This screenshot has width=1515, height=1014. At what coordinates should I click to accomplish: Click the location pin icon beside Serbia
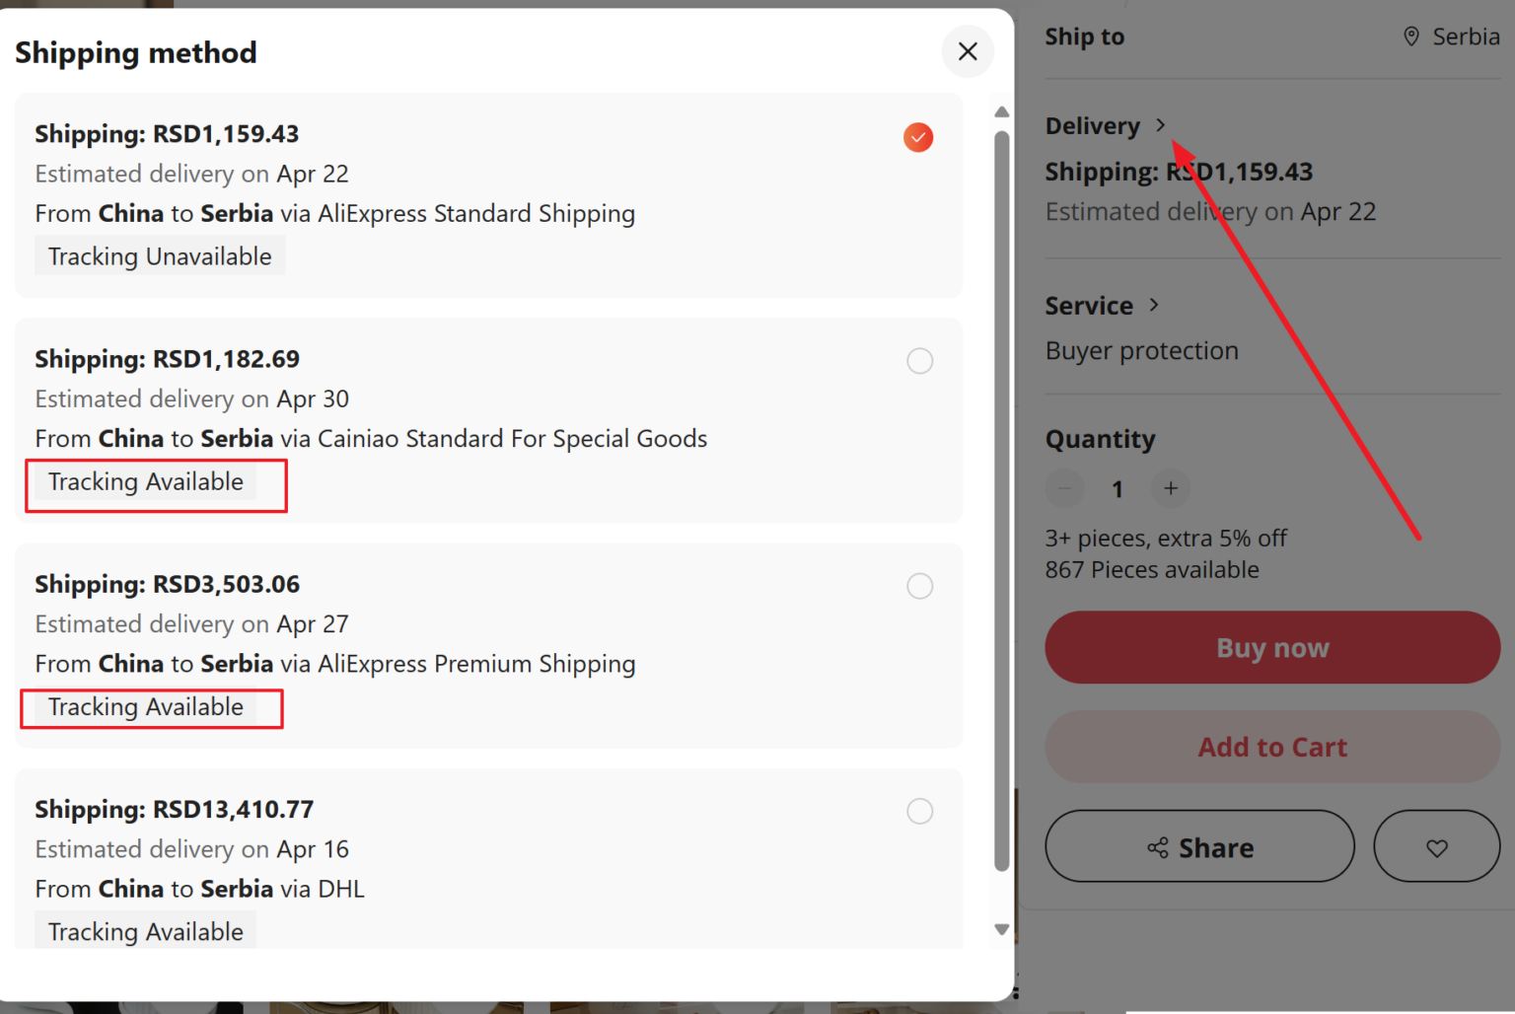1411,36
